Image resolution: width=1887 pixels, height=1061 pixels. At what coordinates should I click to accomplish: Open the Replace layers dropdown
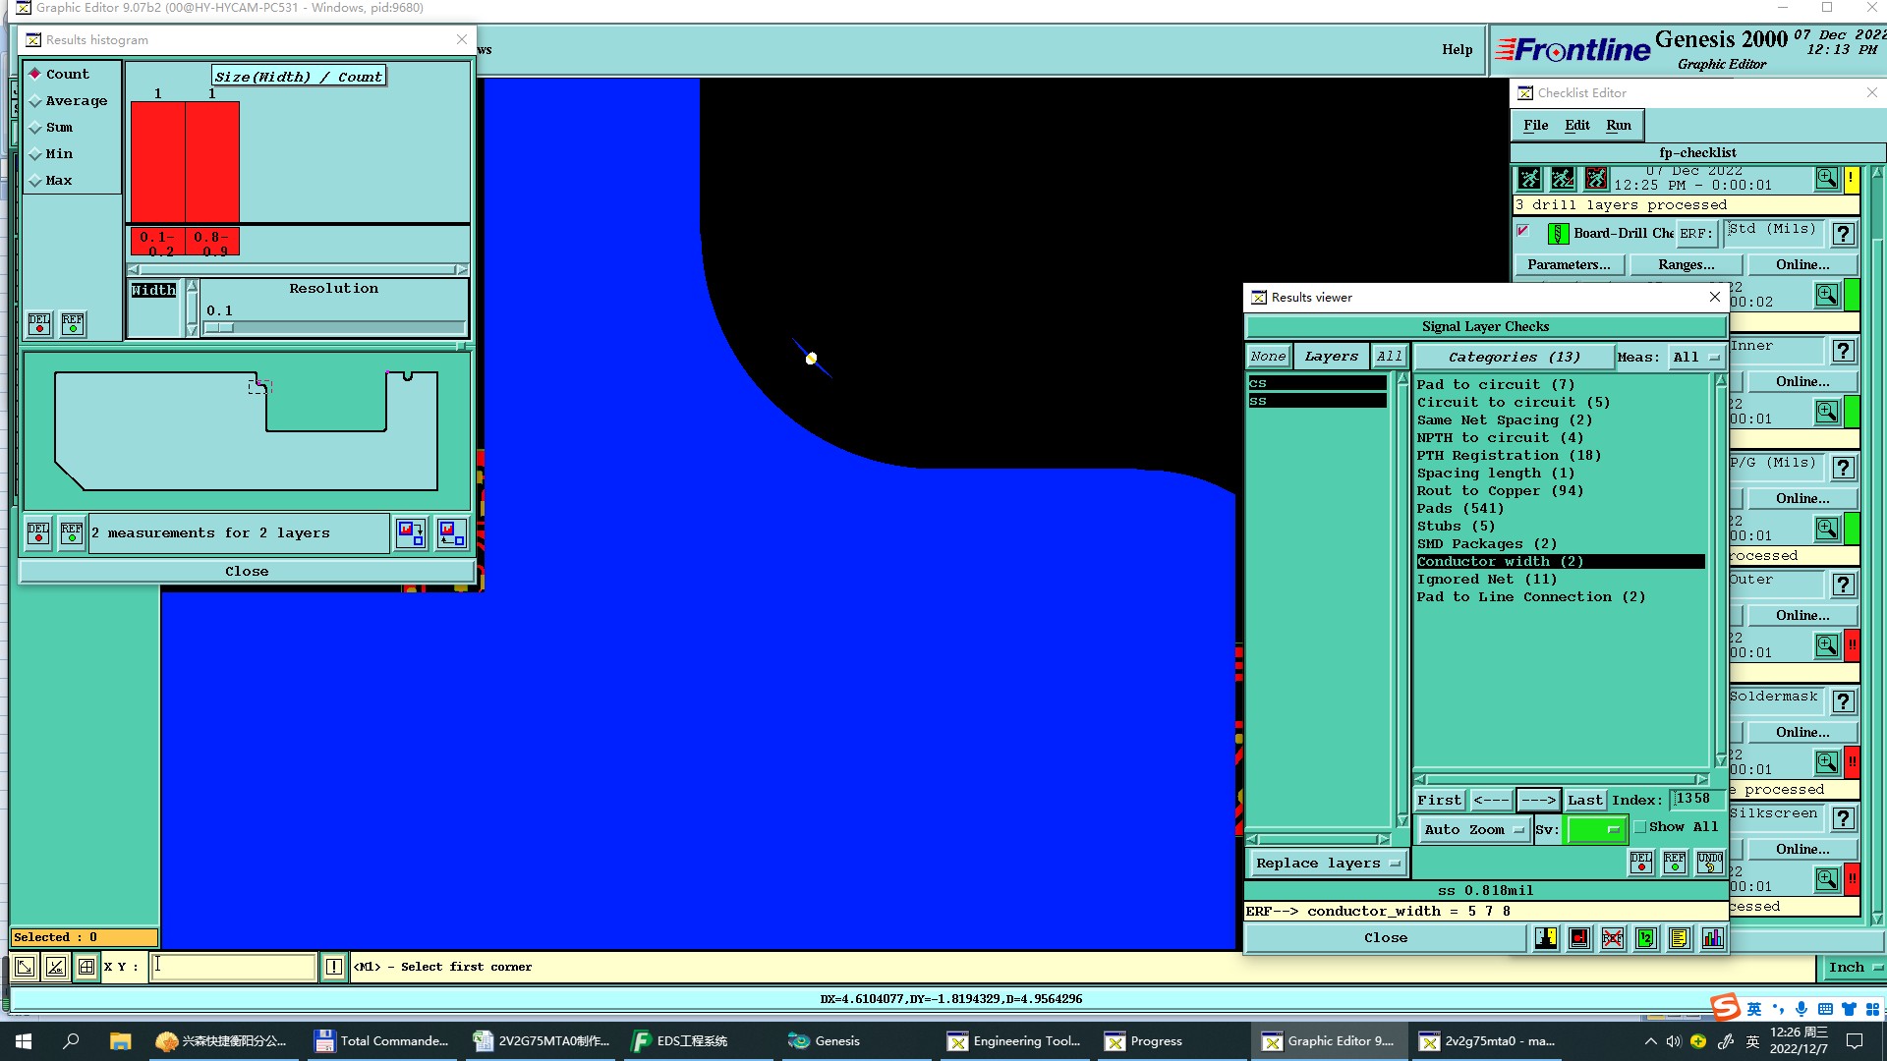coord(1327,864)
